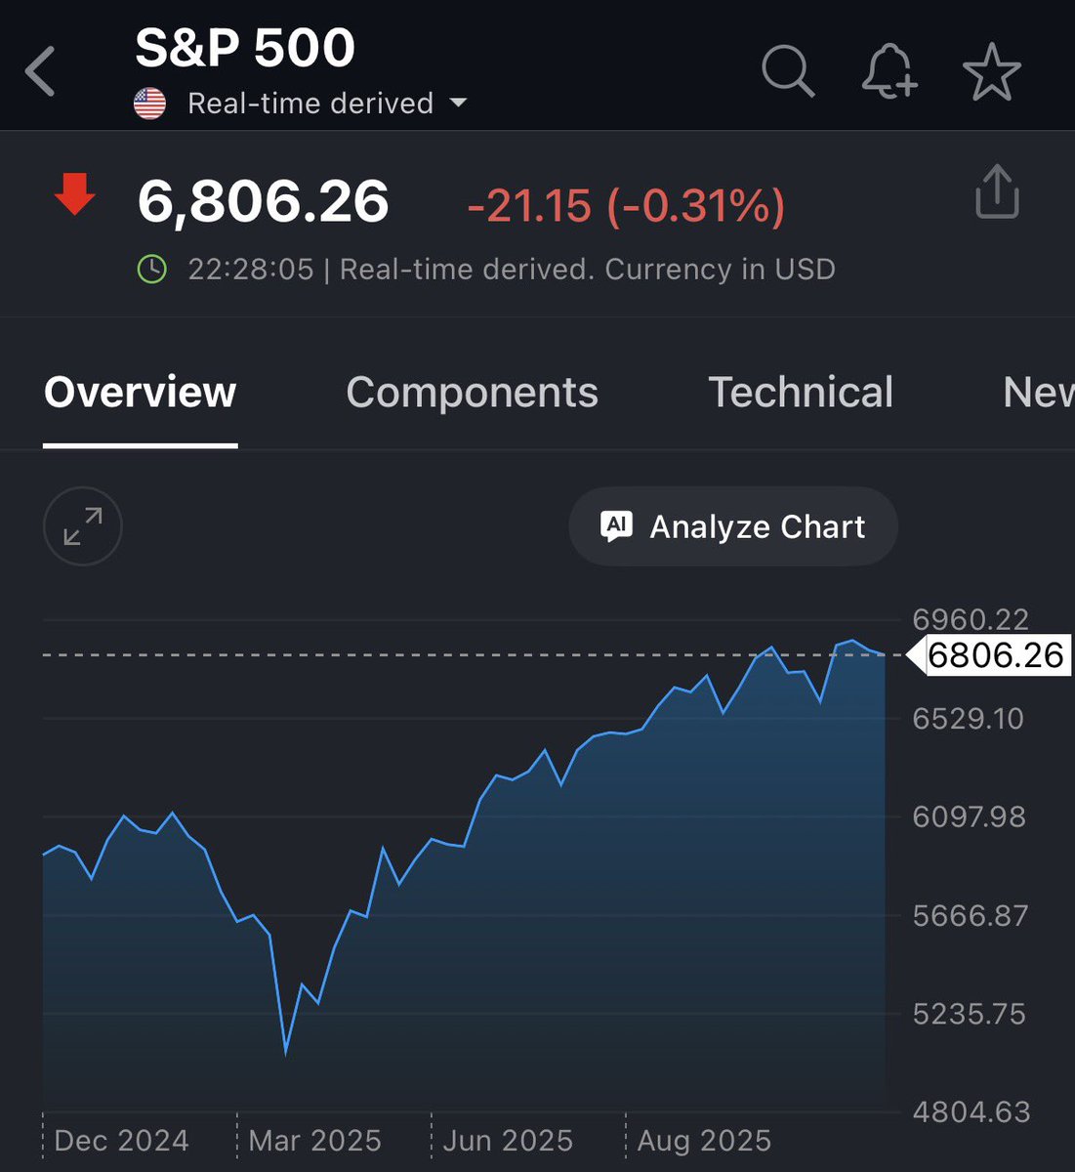
Task: Tap the 5666.87 axis label
Action: point(970,916)
